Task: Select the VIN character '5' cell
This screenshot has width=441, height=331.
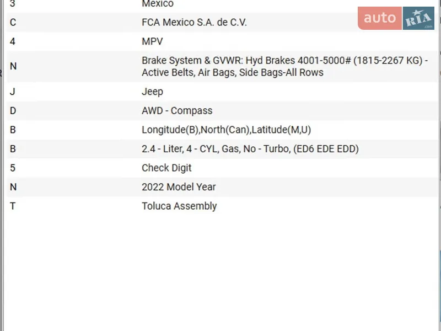Action: [13, 168]
